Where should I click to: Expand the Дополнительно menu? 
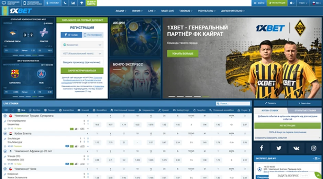(x=233, y=11)
